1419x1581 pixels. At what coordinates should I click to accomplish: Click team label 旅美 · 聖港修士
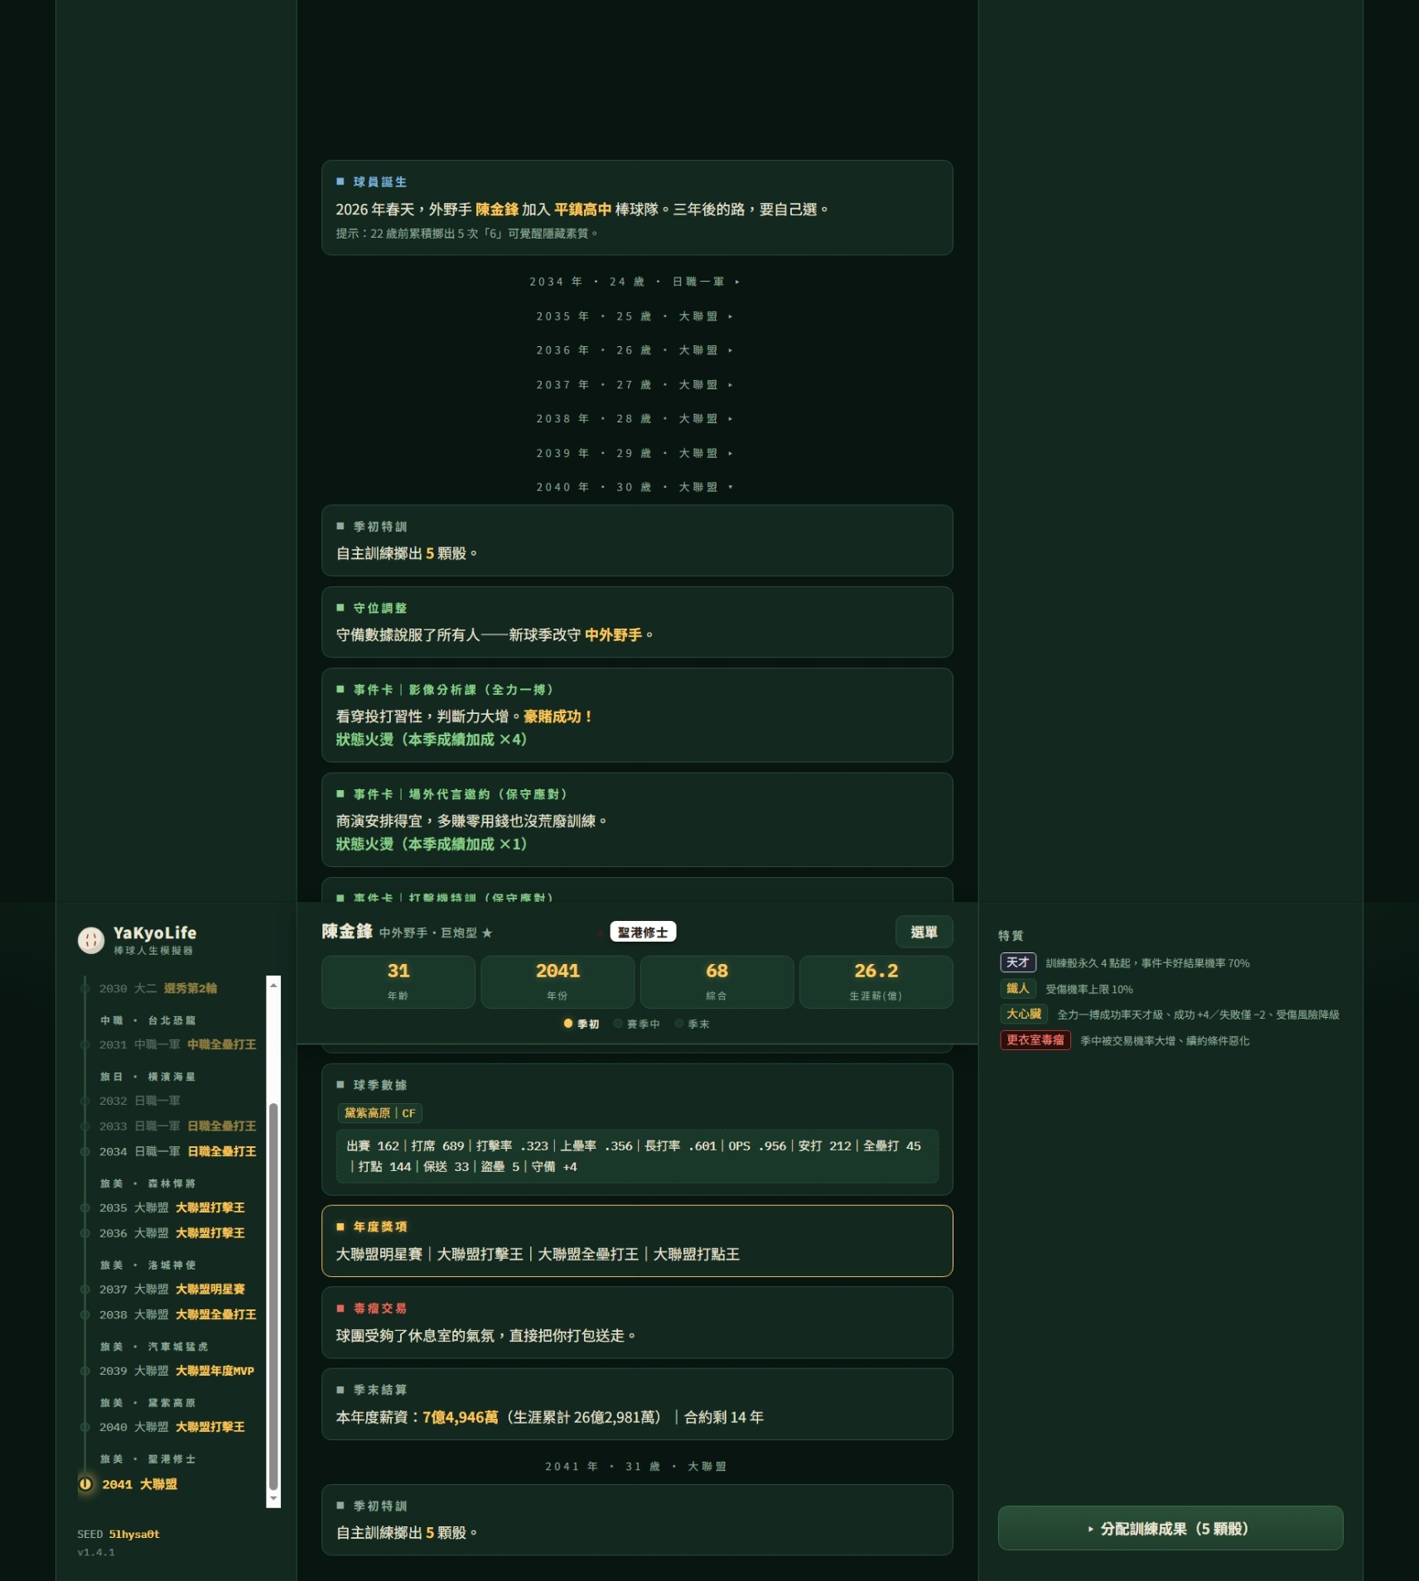tap(147, 1459)
